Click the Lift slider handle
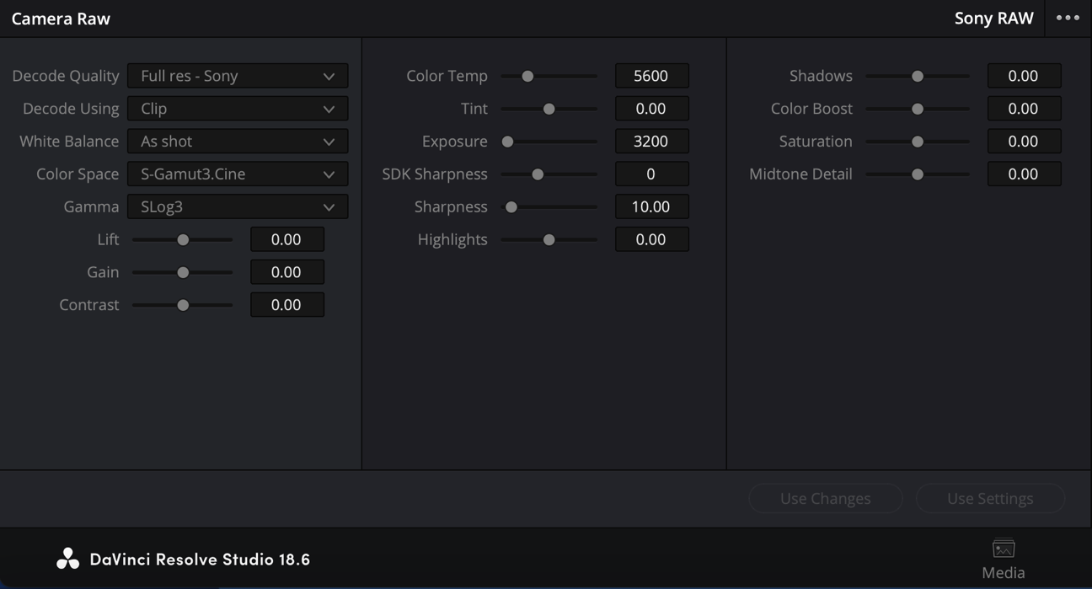Viewport: 1092px width, 589px height. click(183, 240)
